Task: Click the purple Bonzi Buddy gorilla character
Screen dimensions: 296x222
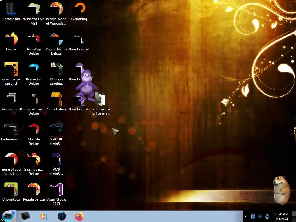Action: pos(86,86)
